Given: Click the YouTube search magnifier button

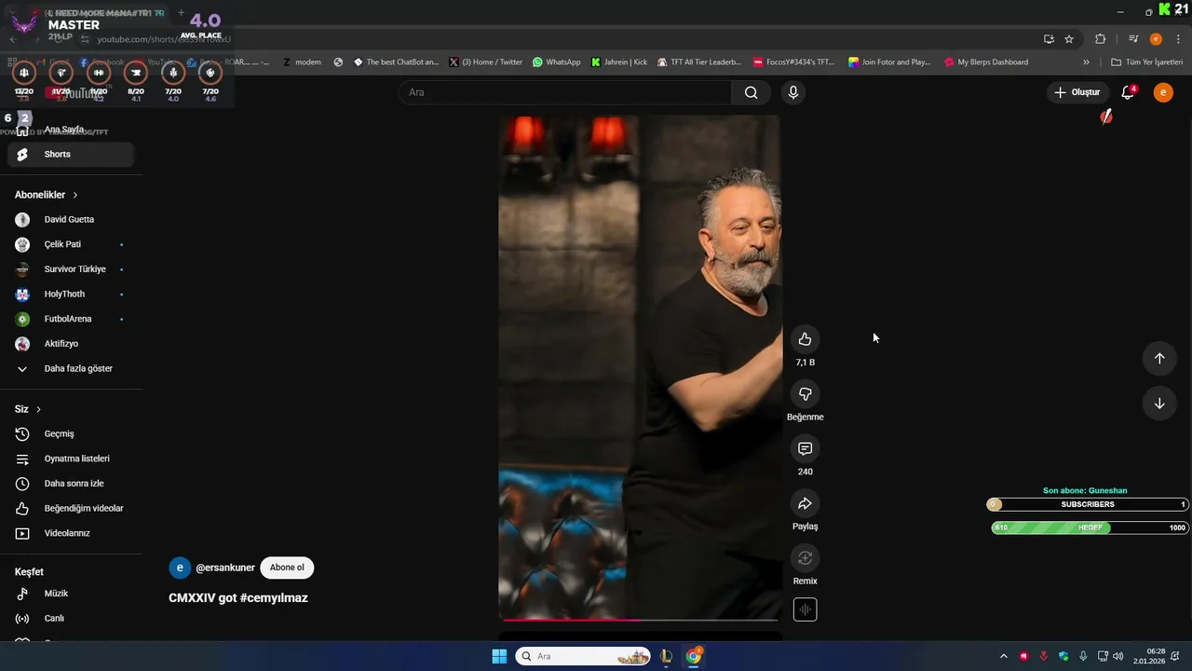Looking at the screenshot, I should coord(751,92).
